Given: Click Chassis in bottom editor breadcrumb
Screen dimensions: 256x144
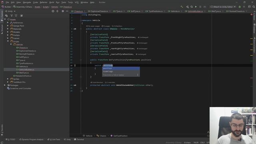Looking at the screenshot, I should (101, 136).
